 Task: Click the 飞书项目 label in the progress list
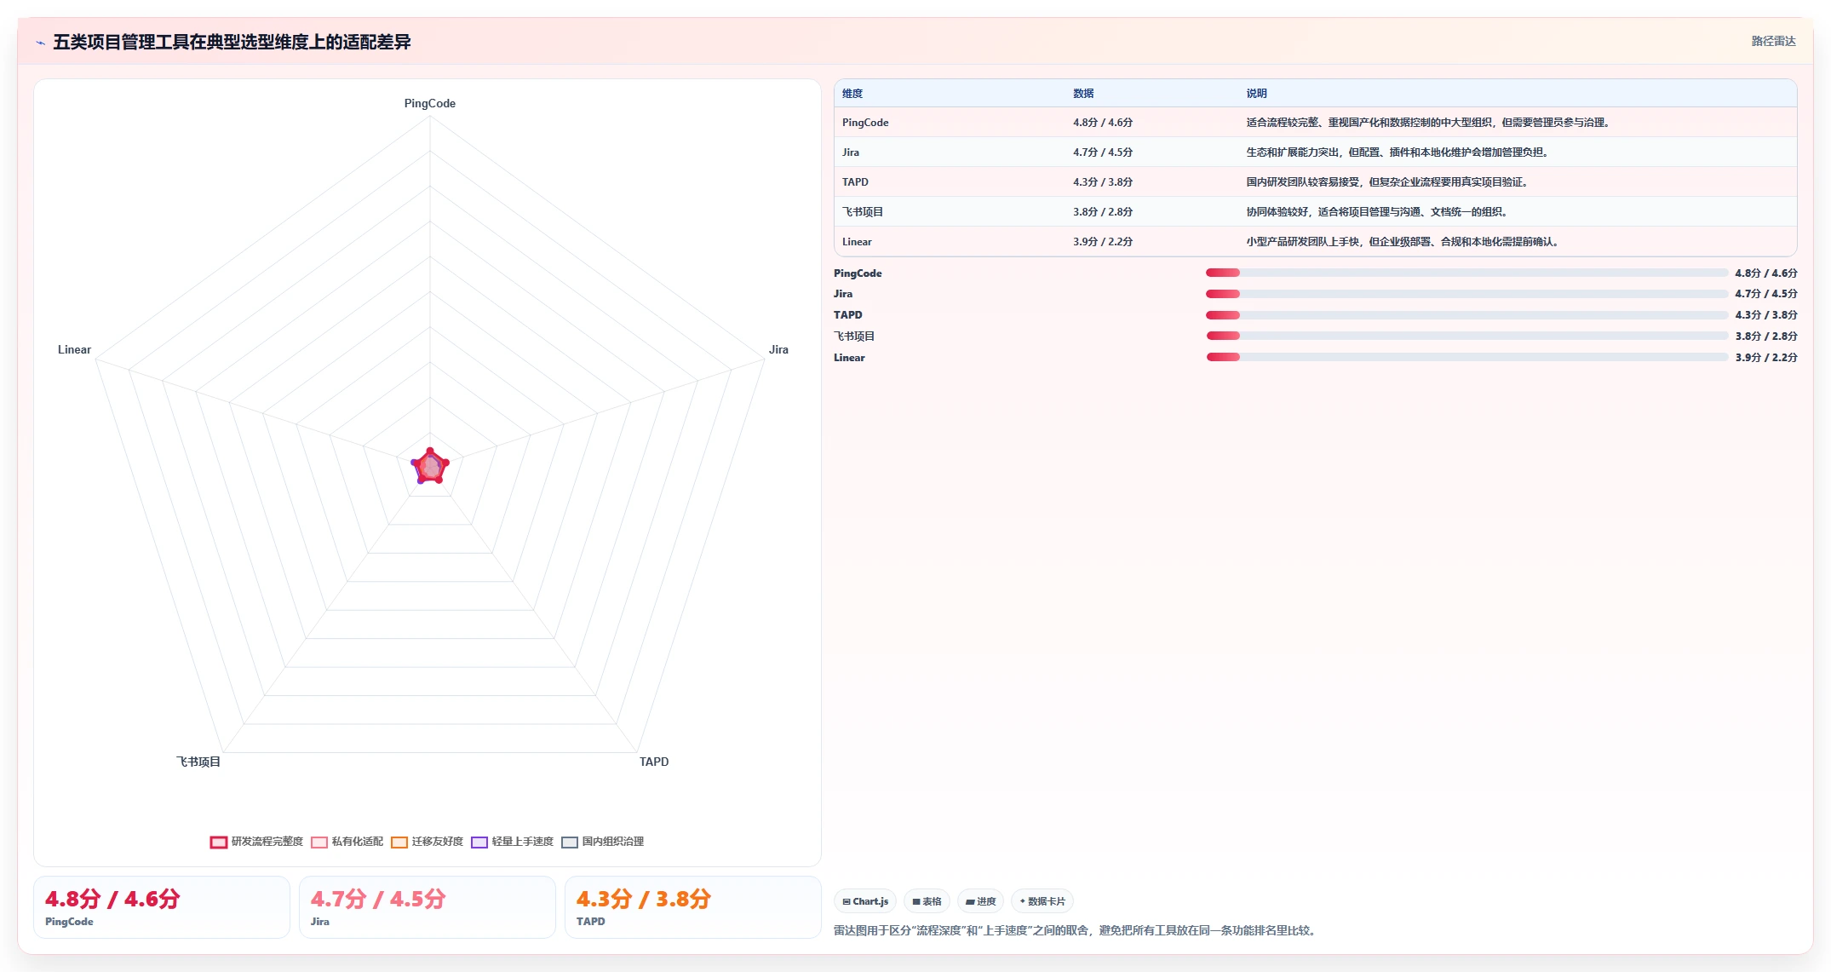[x=854, y=336]
